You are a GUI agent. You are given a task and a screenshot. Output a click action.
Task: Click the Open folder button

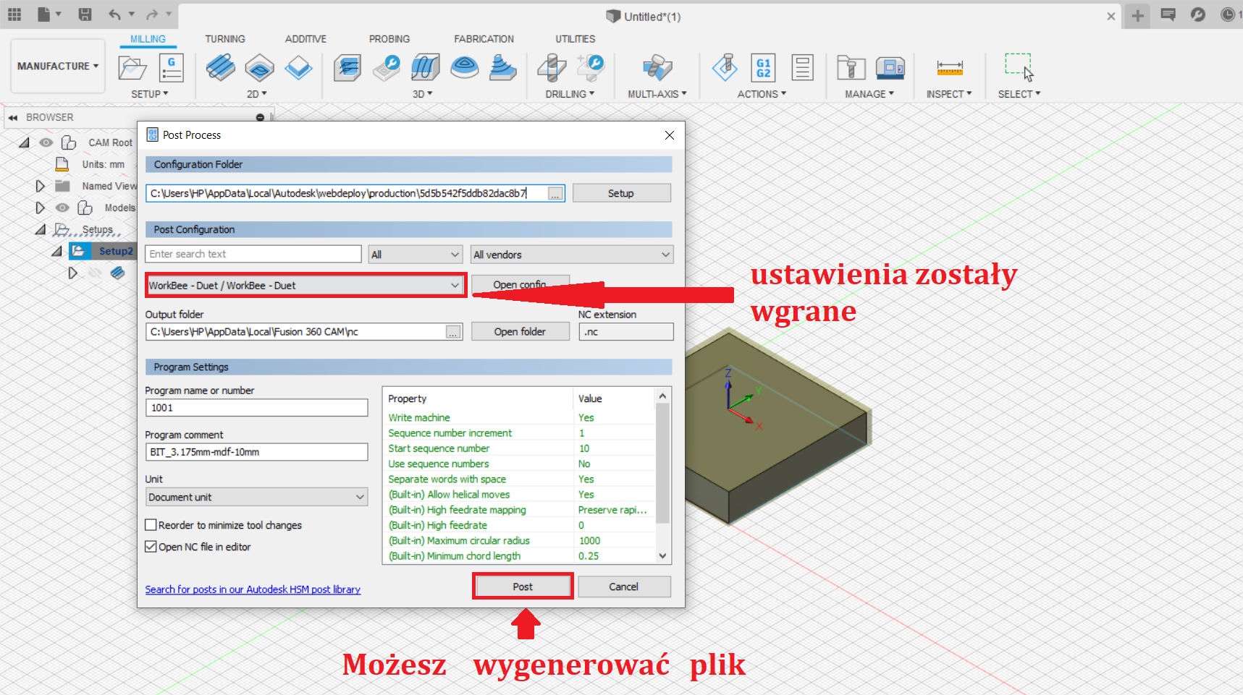(520, 331)
